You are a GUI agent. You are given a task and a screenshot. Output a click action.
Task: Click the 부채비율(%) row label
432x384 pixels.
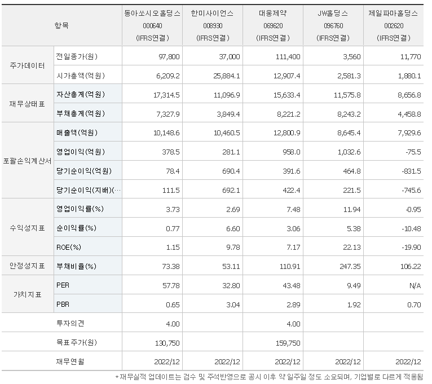76,266
